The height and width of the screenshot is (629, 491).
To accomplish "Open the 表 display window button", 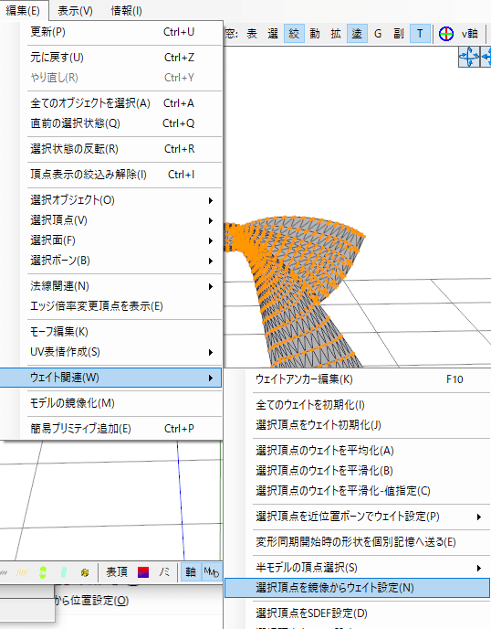I will pyautogui.click(x=252, y=34).
